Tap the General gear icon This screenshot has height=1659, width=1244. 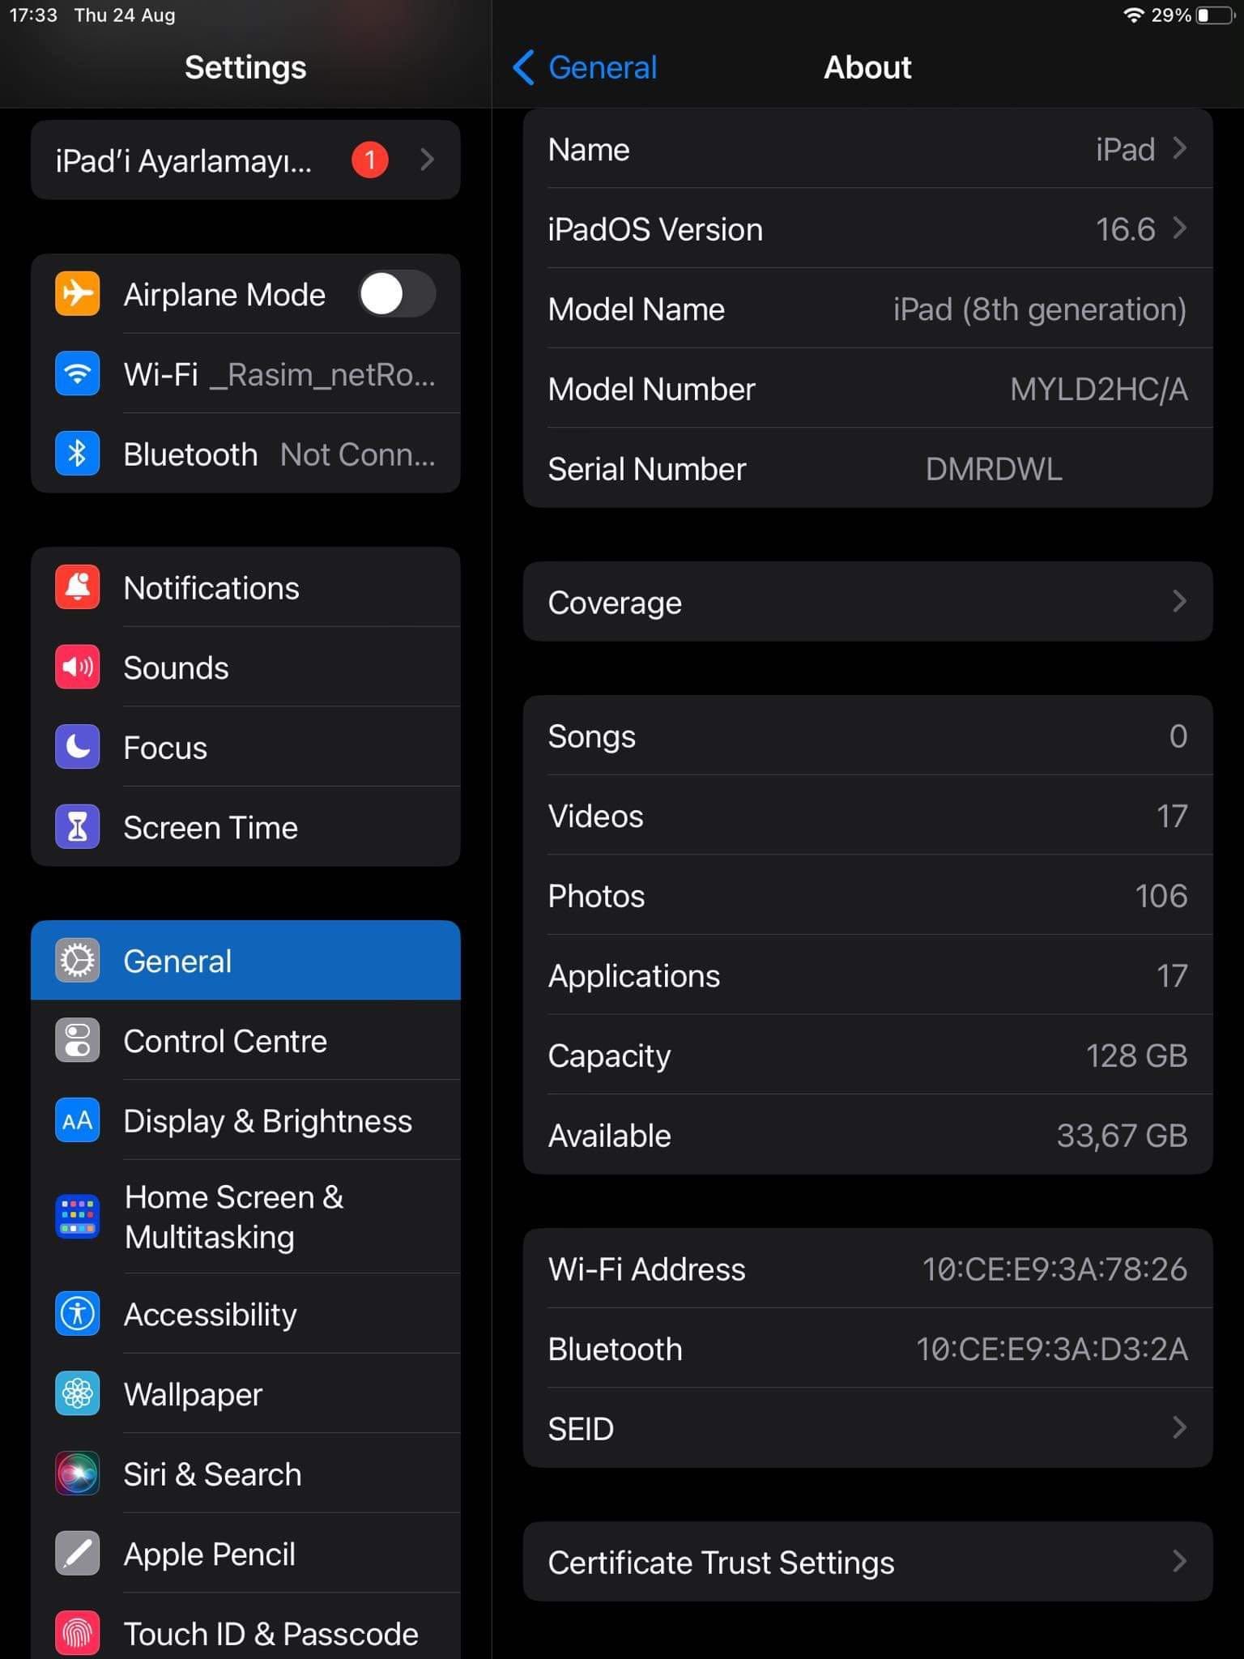click(77, 961)
